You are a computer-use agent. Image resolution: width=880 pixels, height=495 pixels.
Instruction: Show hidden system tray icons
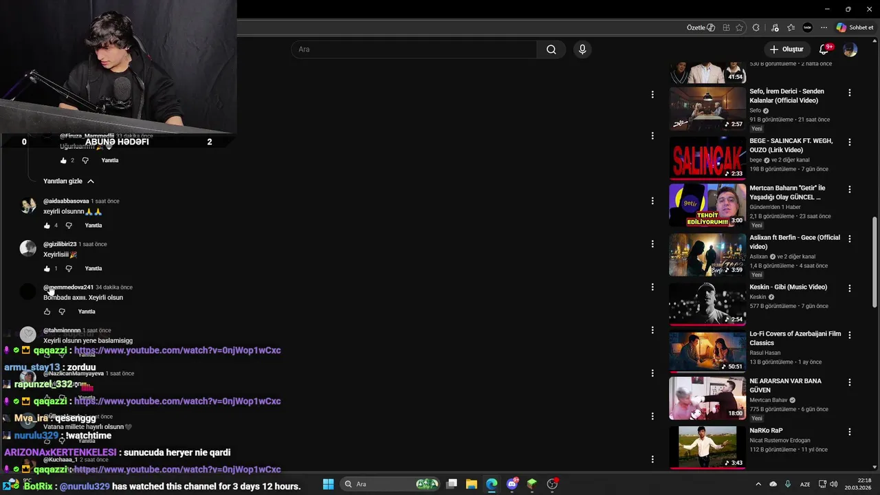pyautogui.click(x=758, y=484)
